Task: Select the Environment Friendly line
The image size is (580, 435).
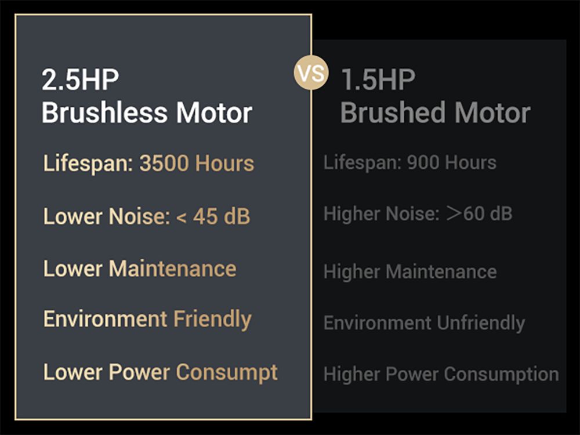Action: [x=147, y=320]
